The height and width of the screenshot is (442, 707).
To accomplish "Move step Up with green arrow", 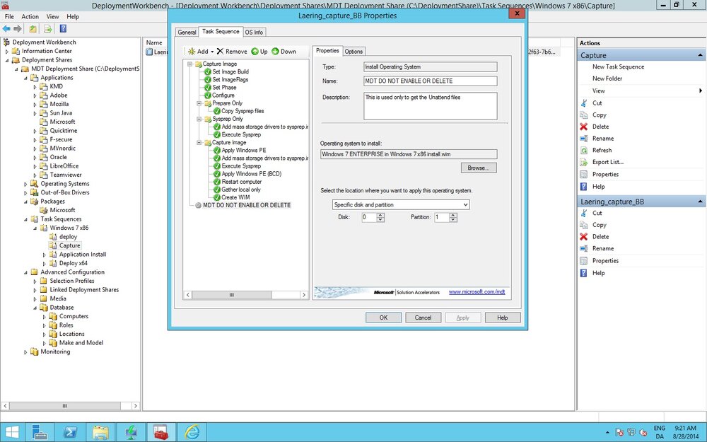I will (x=259, y=52).
